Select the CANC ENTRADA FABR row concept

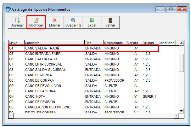click(43, 54)
